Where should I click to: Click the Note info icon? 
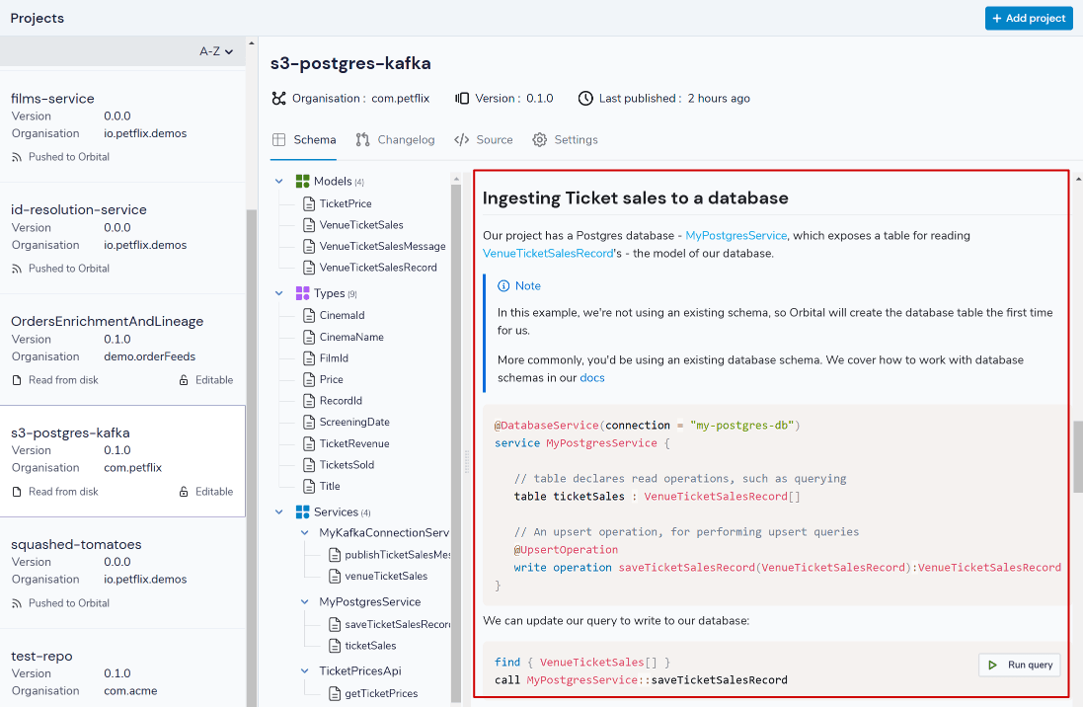click(503, 286)
